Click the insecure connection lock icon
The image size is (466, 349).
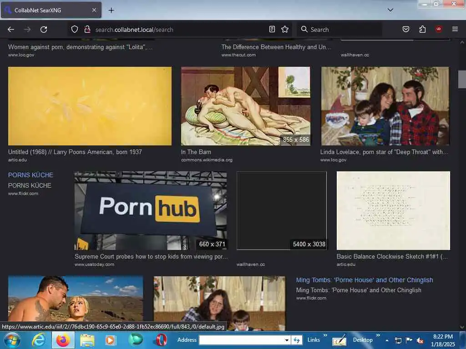[87, 29]
